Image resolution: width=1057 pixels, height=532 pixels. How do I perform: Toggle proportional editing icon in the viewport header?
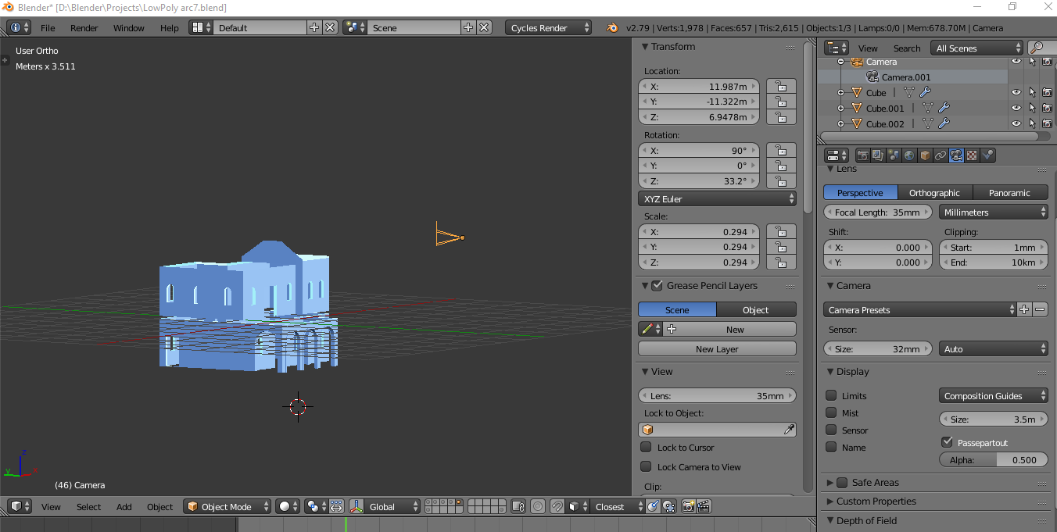[x=538, y=507]
